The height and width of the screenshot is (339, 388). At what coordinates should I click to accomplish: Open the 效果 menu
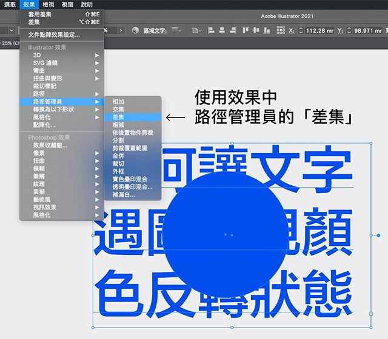(x=29, y=4)
